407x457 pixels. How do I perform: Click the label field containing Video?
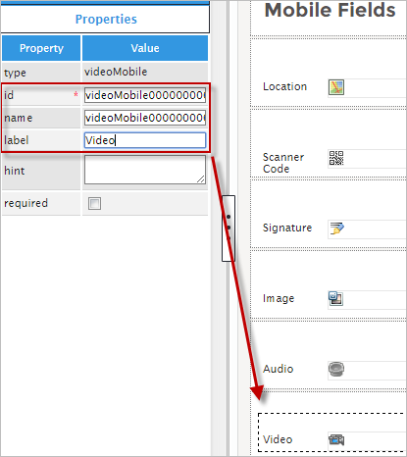145,140
